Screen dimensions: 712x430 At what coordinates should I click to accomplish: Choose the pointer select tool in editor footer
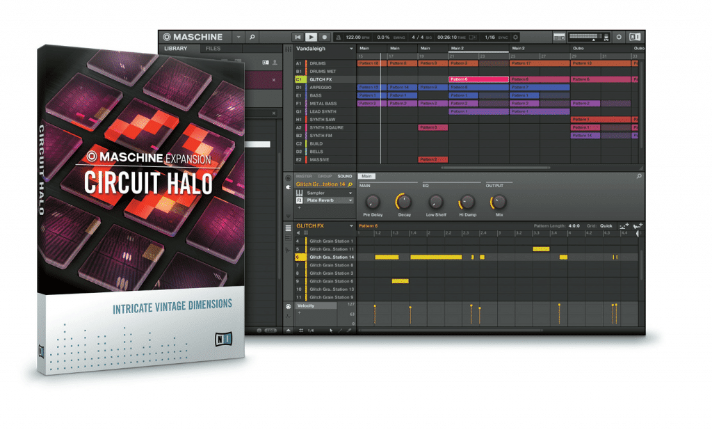(331, 331)
